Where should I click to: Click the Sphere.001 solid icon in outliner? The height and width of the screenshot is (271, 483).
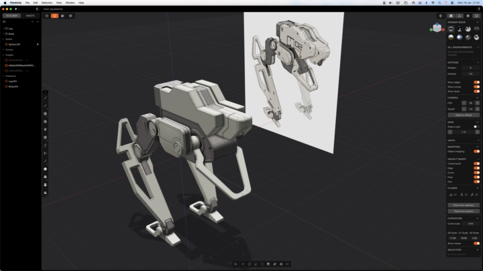pos(7,44)
